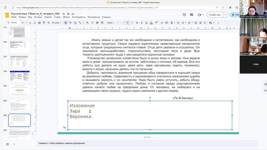
Task: Move the presentation to a folder
Action: (x=68, y=14)
